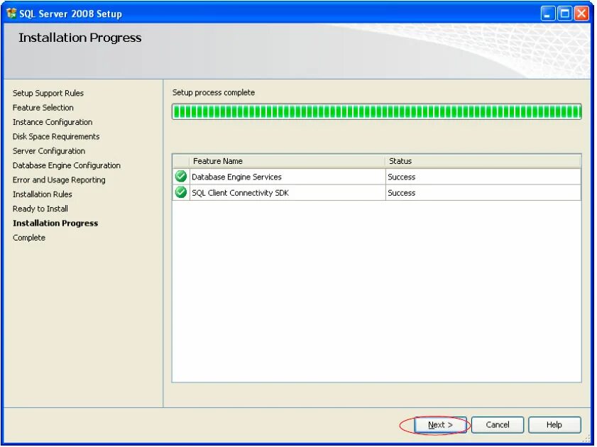The width and height of the screenshot is (597, 447).
Task: Select the Installation Progress step
Action: click(x=55, y=223)
